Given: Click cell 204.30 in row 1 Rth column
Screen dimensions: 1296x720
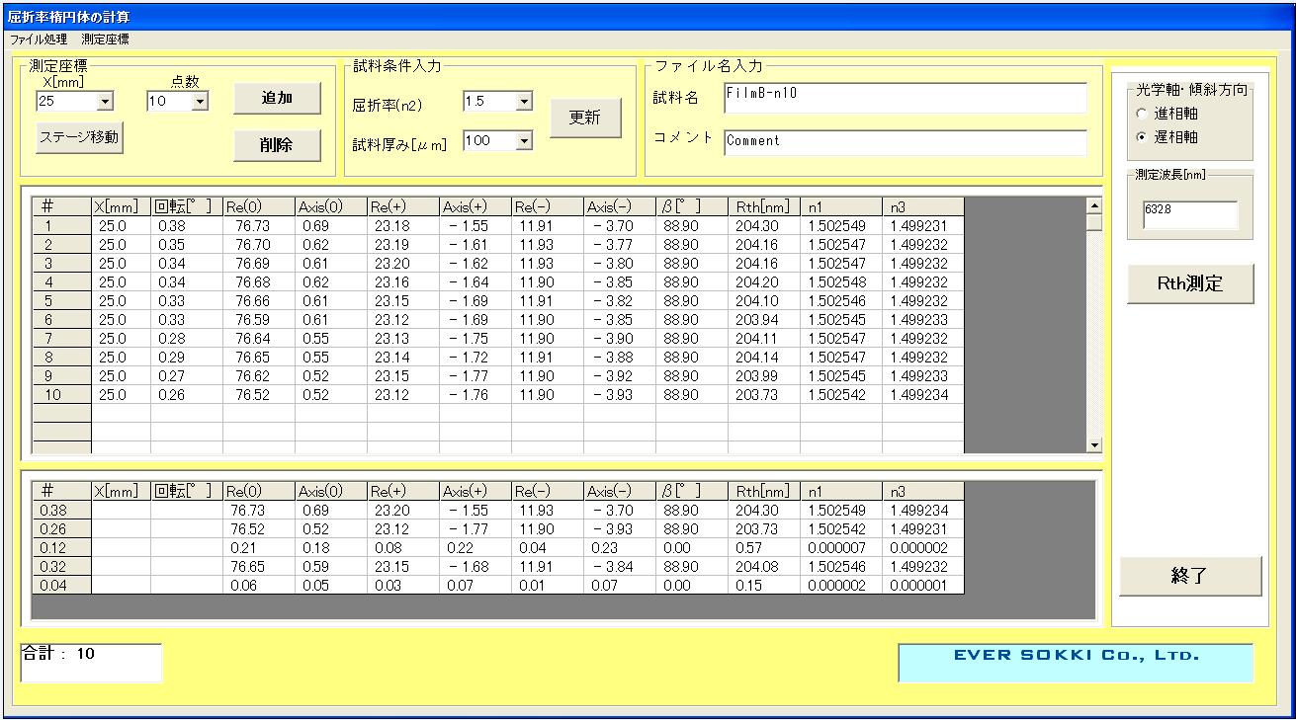Looking at the screenshot, I should pos(764,226).
